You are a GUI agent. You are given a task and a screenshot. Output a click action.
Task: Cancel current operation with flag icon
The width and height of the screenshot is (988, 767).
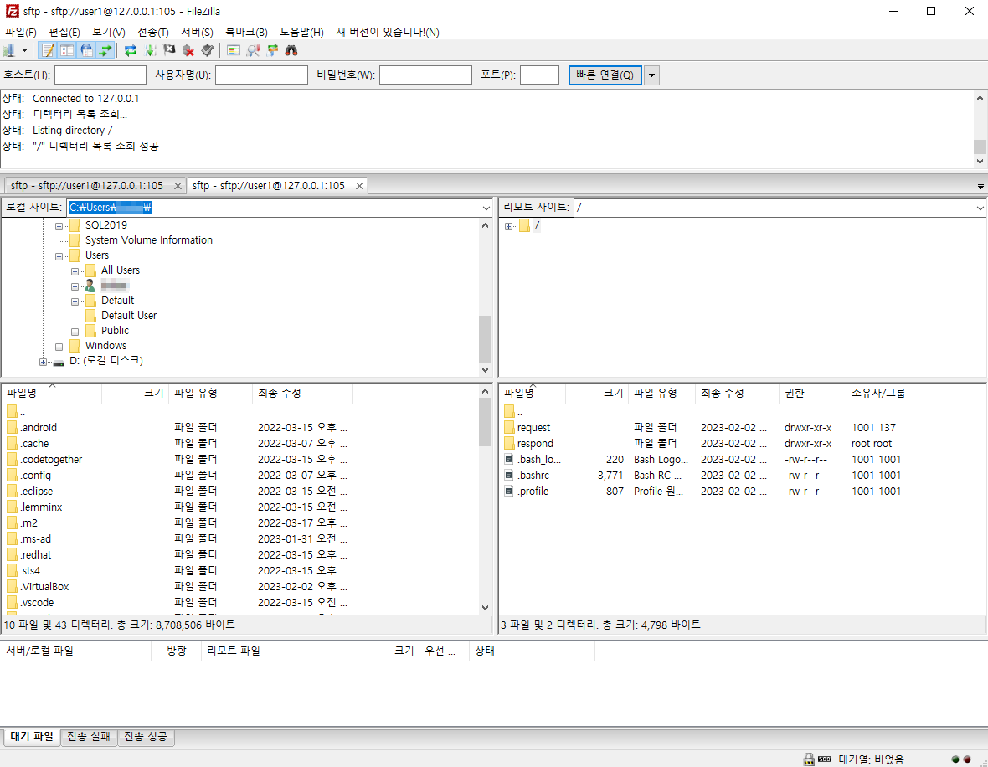[x=169, y=50]
